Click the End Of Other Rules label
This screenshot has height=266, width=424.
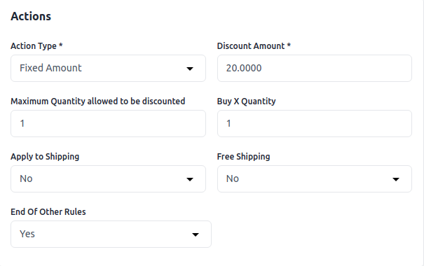coord(48,211)
